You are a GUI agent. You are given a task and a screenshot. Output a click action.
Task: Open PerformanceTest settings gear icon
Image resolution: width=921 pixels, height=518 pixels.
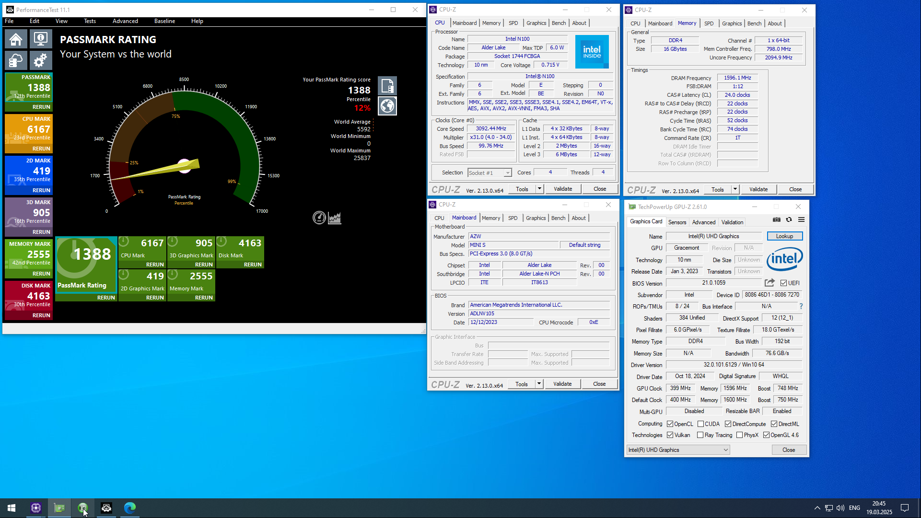pos(41,60)
